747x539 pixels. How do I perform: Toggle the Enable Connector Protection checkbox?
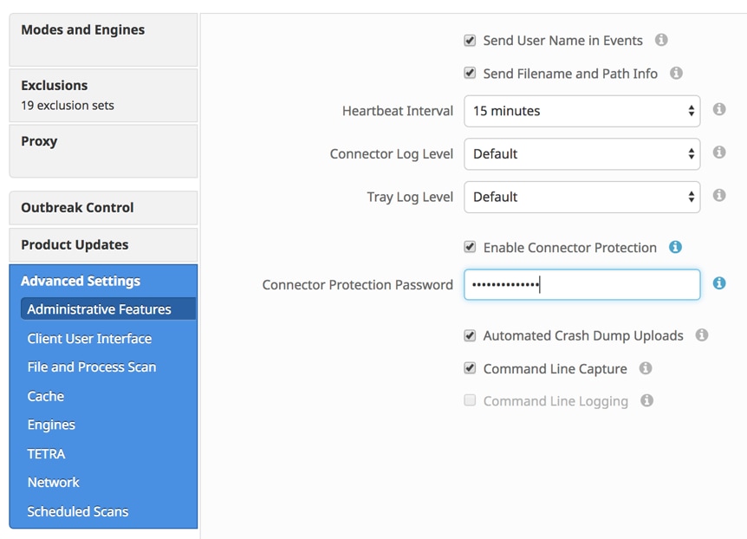(470, 248)
